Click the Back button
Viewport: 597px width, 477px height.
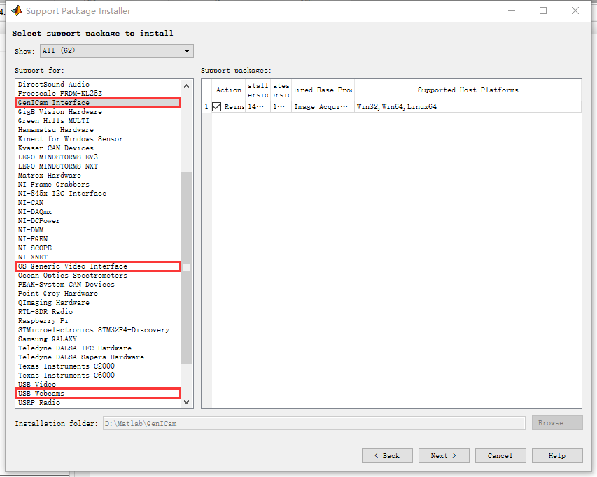point(387,455)
